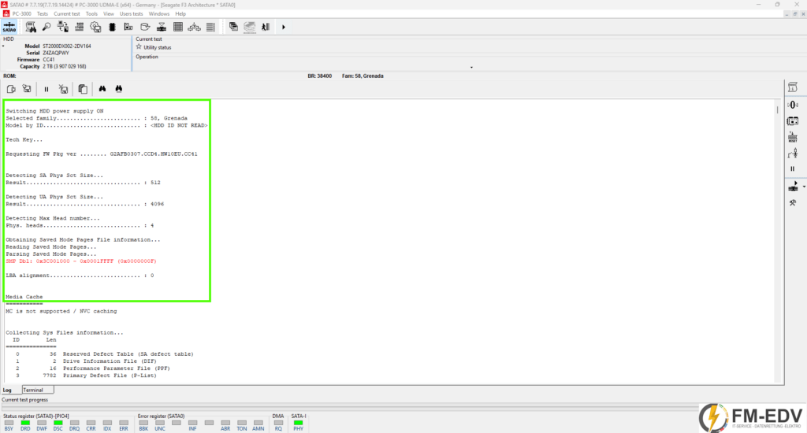Click the zero counter icon in right sidebar
This screenshot has height=433, width=807.
(x=793, y=105)
